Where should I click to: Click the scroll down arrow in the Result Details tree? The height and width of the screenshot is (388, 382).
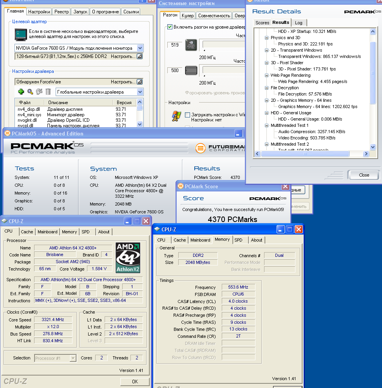373,147
